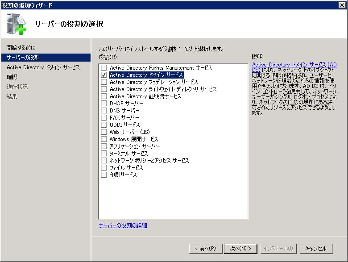
Task: Select ファイル サービス role label
Action: 126,167
